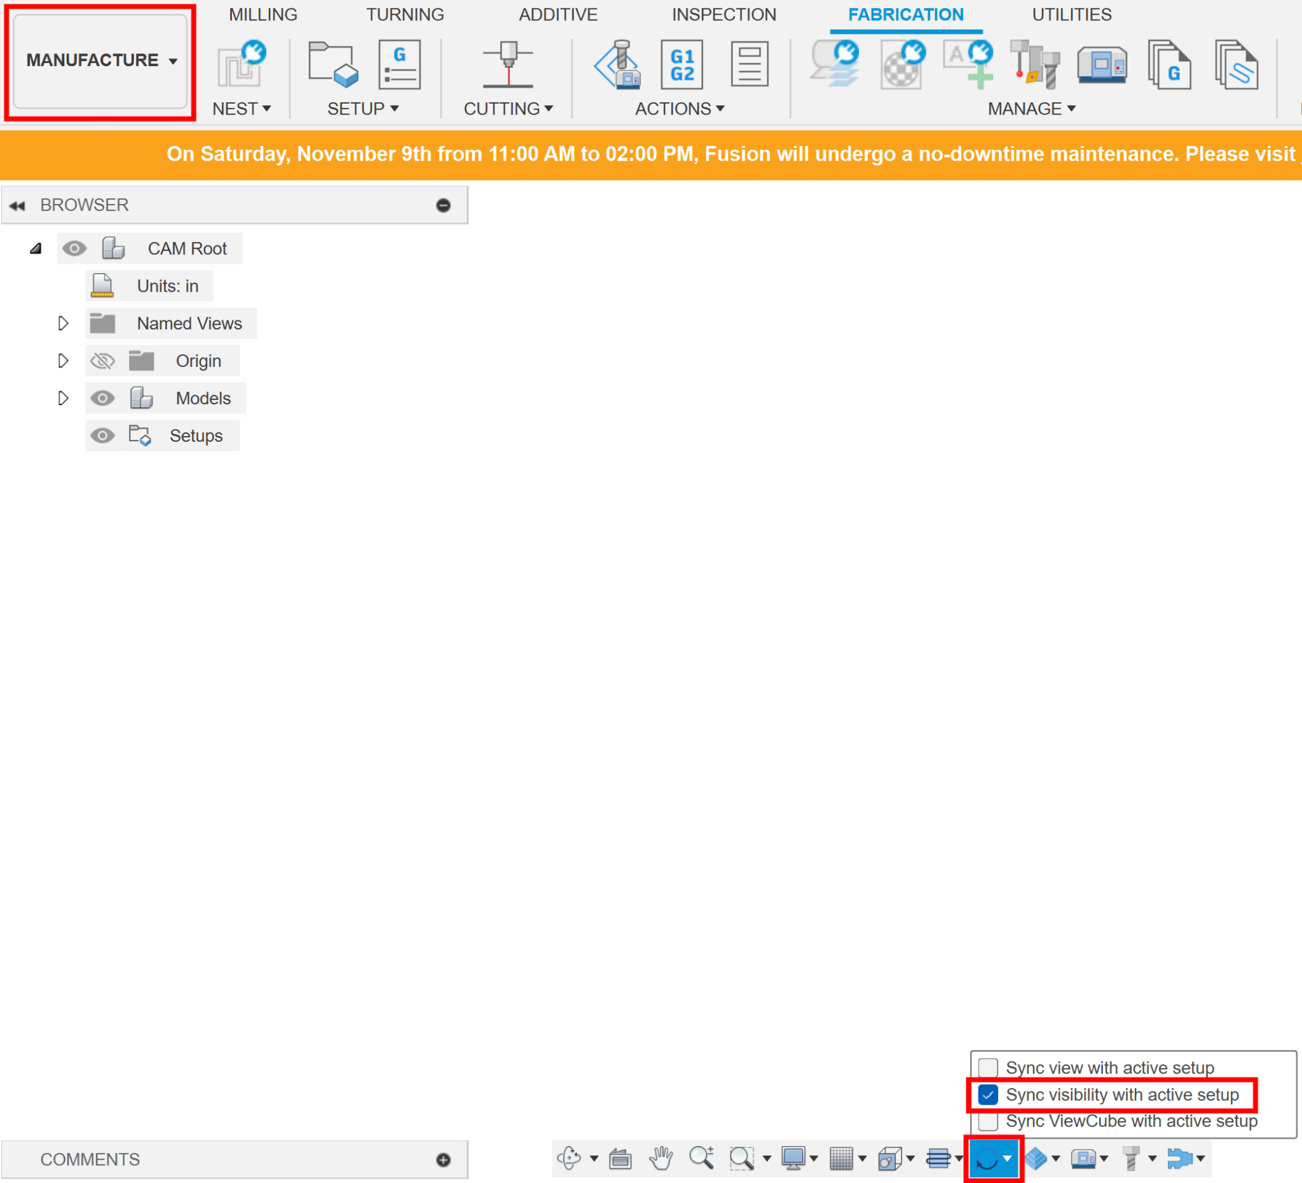Select the Setups item in browser
This screenshot has width=1302, height=1183.
pos(196,436)
